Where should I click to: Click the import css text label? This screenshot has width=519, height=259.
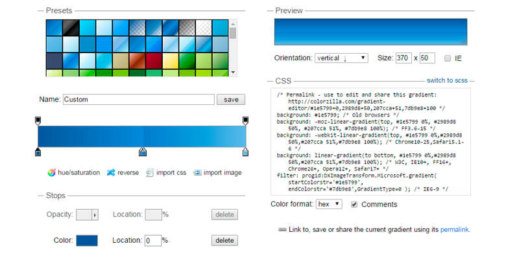171,173
